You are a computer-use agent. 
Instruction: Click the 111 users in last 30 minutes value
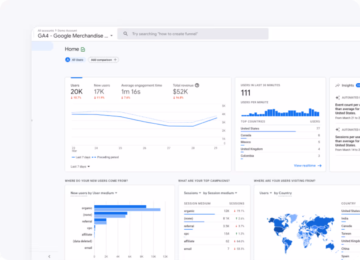click(x=245, y=93)
